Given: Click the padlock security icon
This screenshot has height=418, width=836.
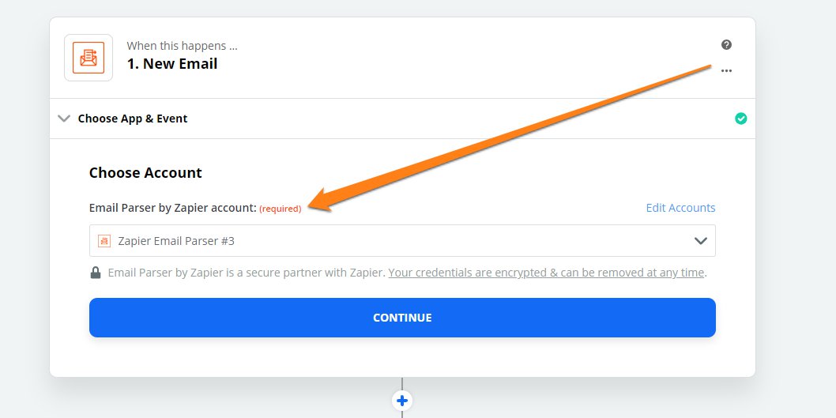Looking at the screenshot, I should (x=96, y=273).
